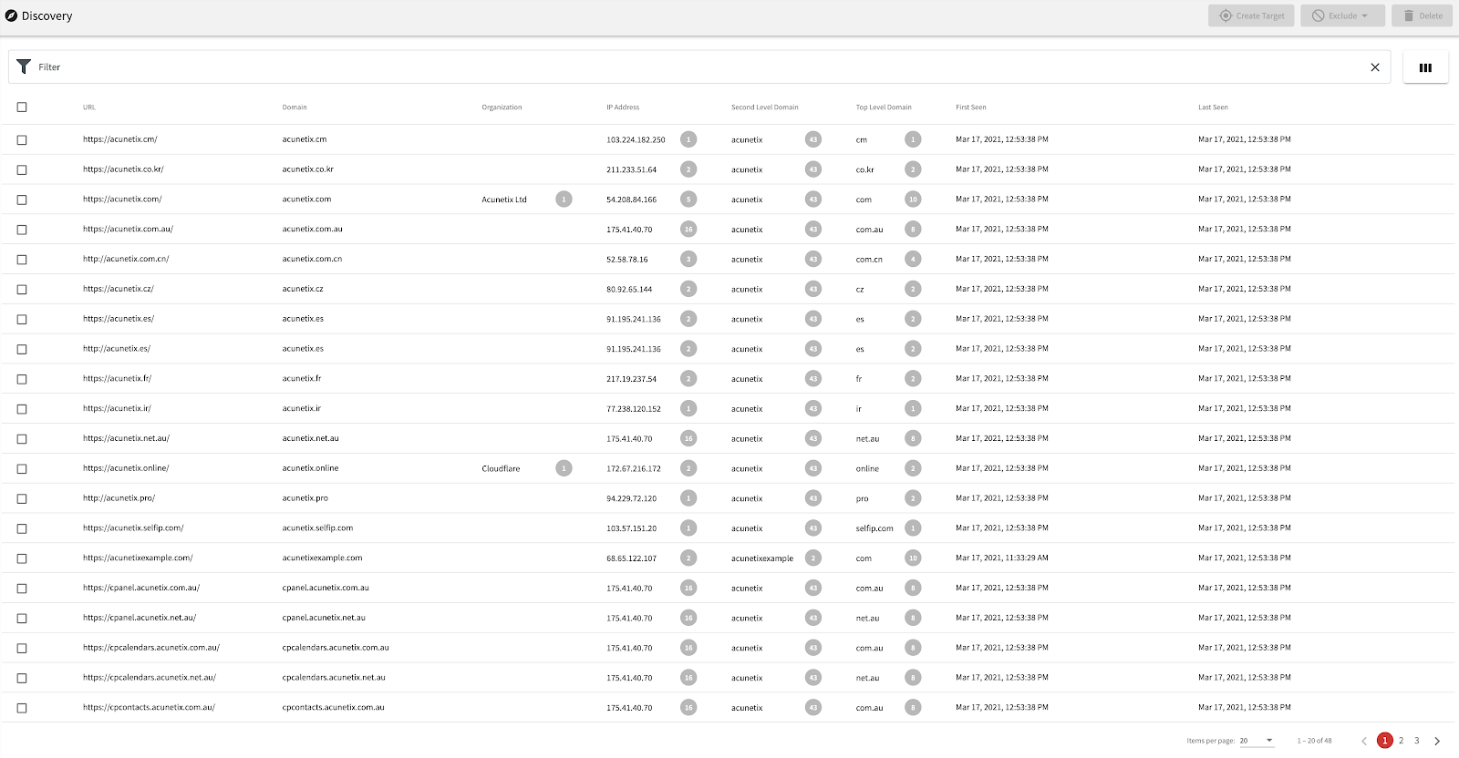This screenshot has height=758, width=1459.
Task: Click the URL http://acunetix.pro/
Action: pos(119,498)
